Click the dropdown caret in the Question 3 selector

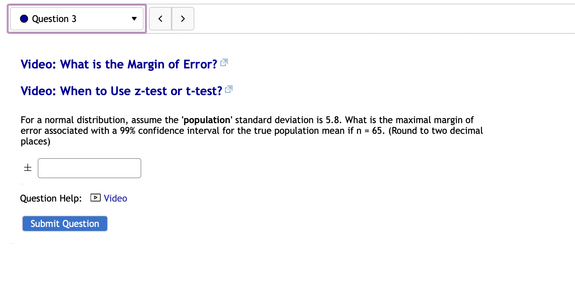(134, 19)
